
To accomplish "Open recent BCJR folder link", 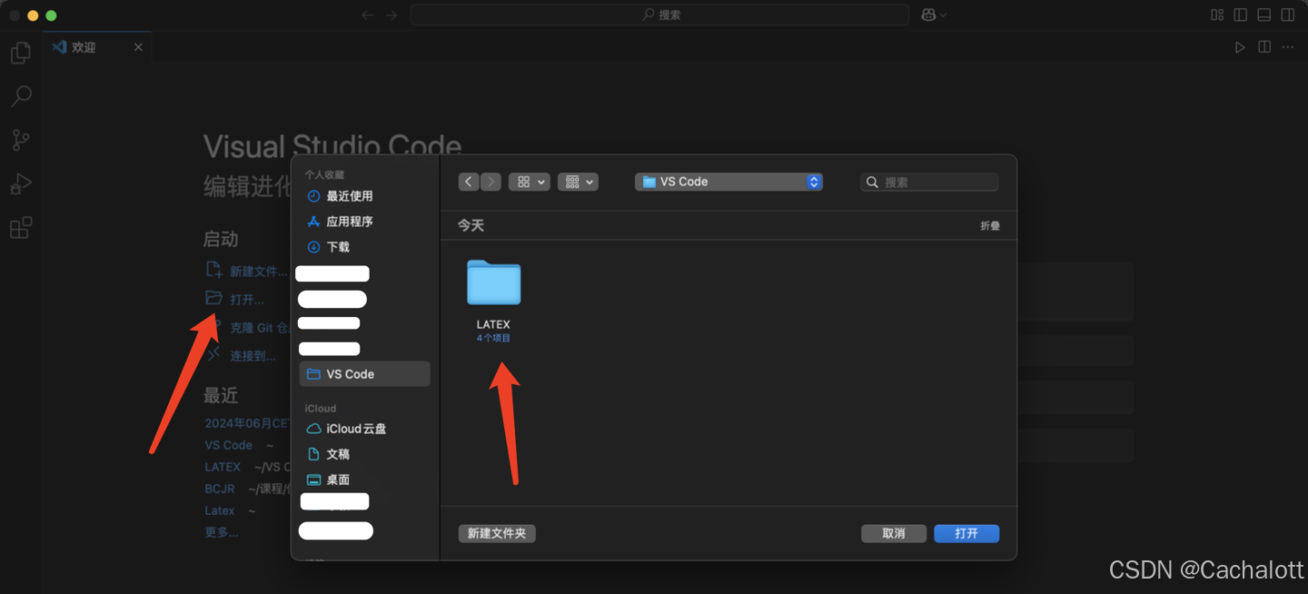I will [220, 489].
